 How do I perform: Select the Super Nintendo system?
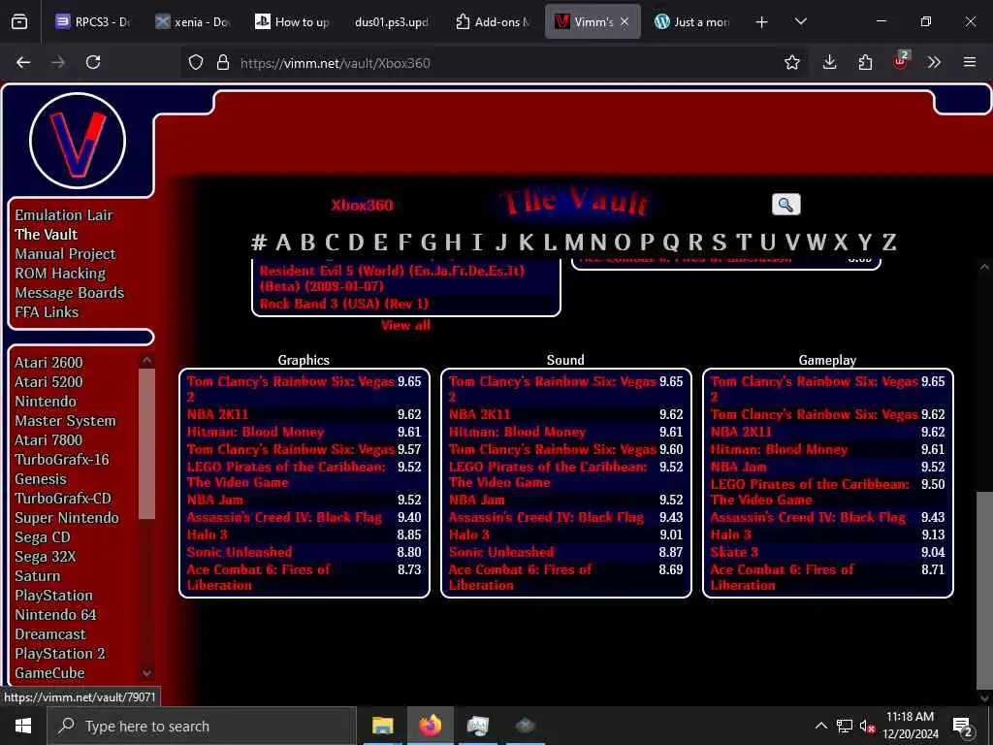pos(67,518)
